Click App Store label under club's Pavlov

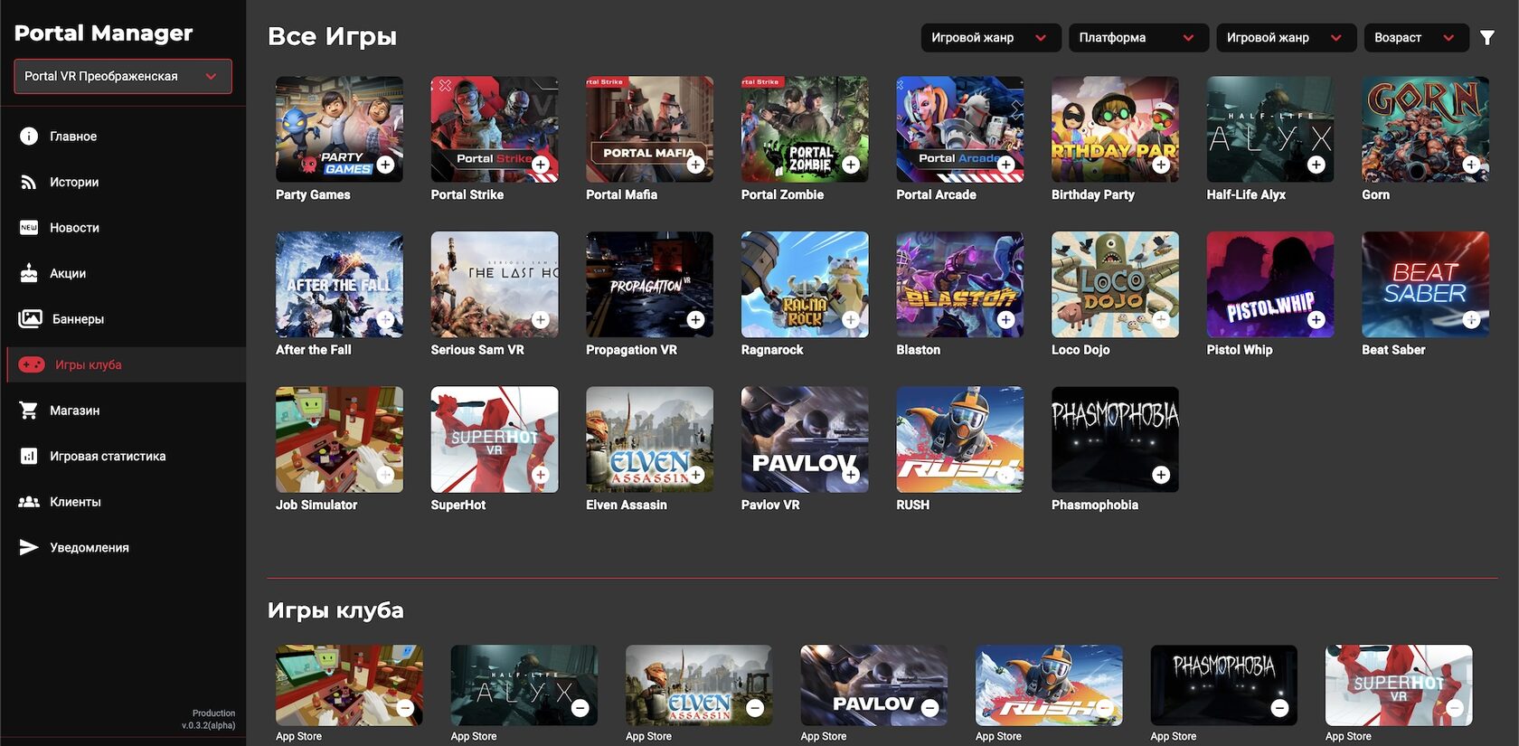[824, 736]
